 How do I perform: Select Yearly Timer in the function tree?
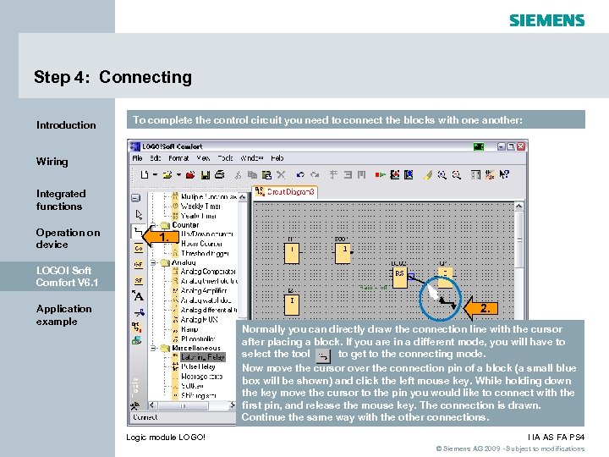(x=199, y=216)
